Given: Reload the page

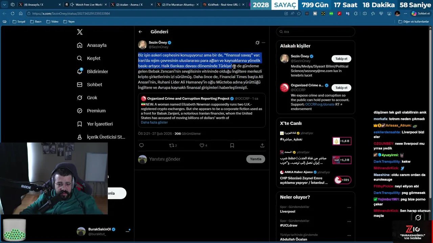Looking at the screenshot, I should click(x=13, y=13).
